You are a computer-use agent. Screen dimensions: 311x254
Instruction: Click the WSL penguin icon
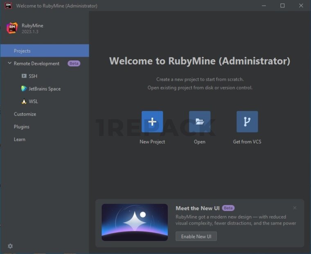(24, 101)
